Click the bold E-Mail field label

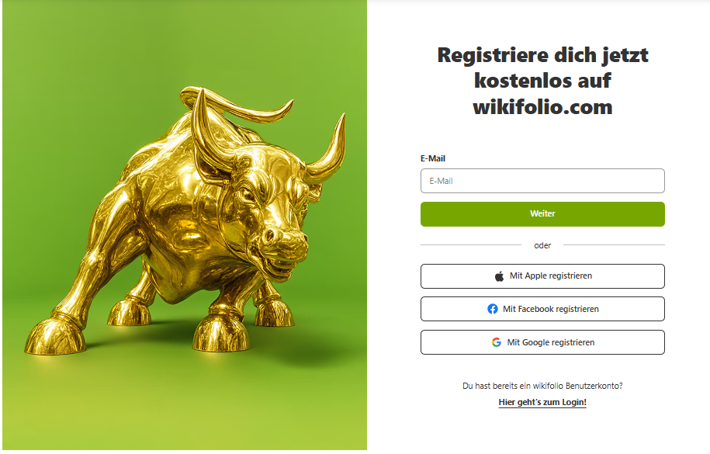[x=433, y=158]
